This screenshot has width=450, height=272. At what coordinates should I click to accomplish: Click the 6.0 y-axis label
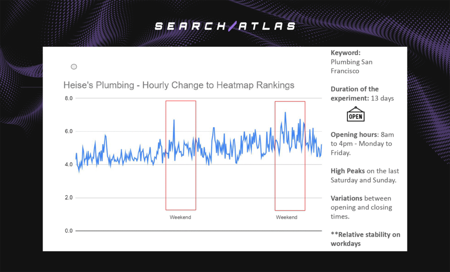click(69, 131)
